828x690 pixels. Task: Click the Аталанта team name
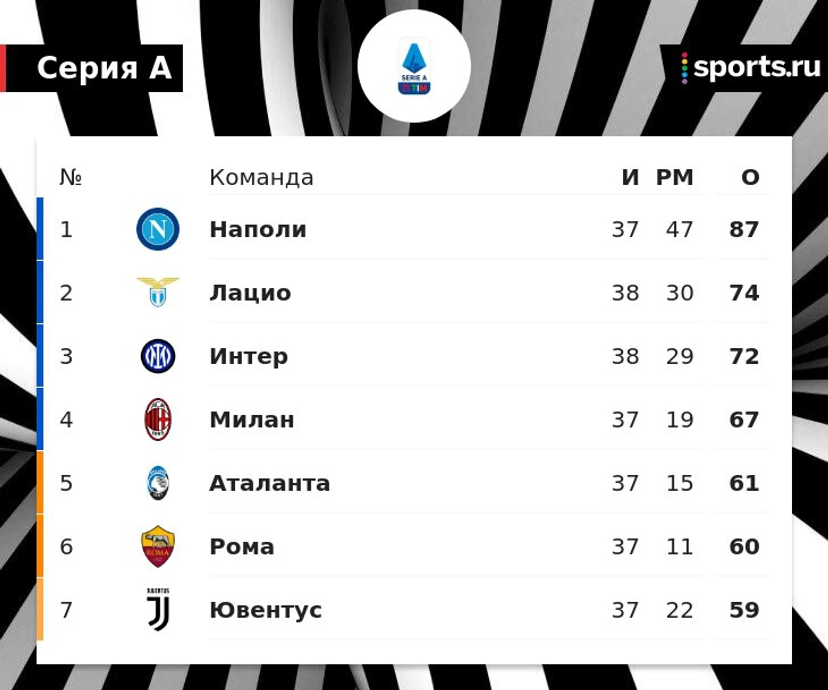coord(270,483)
